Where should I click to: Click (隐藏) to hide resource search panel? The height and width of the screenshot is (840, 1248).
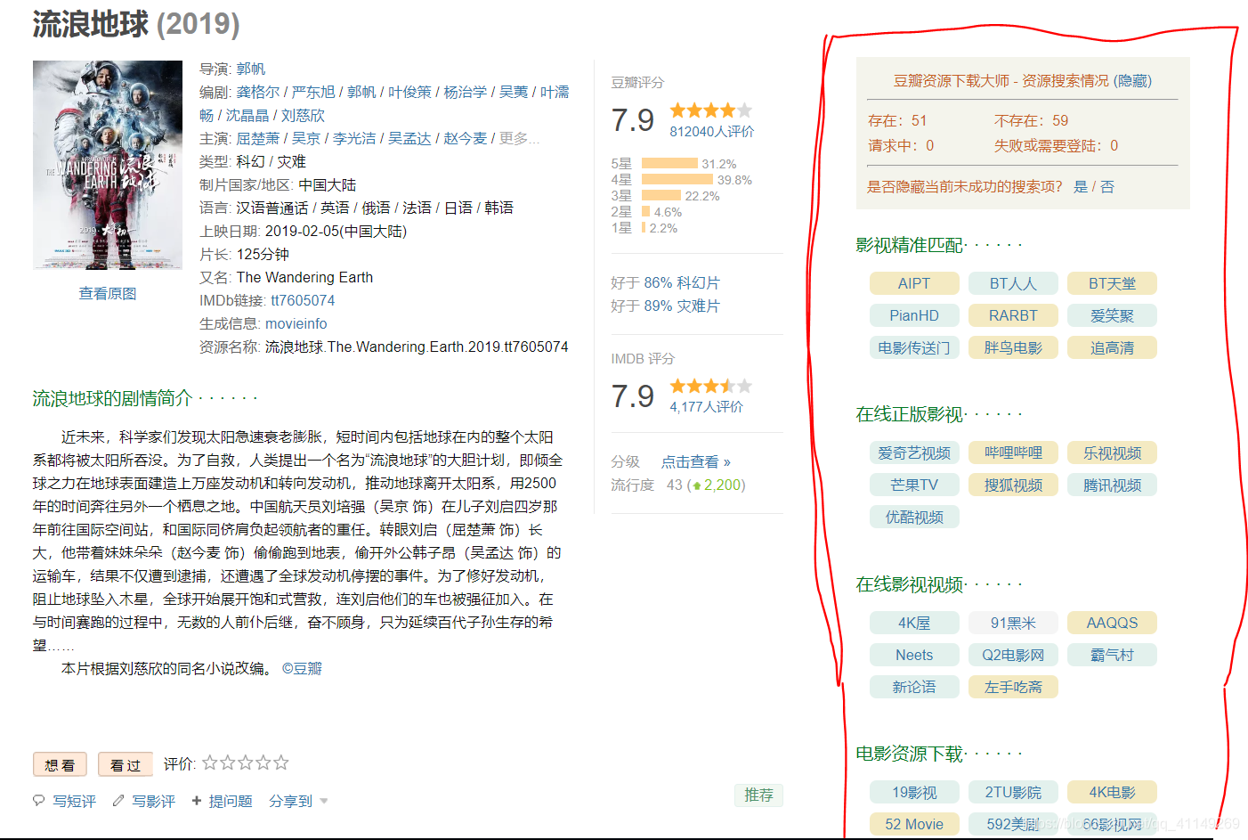pos(1132,80)
